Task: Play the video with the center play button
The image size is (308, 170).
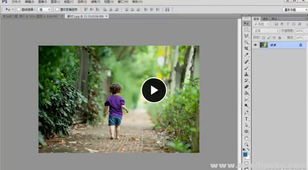Action: pos(154,90)
